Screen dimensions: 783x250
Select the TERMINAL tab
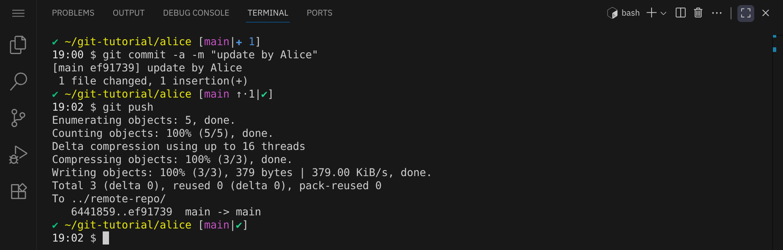pyautogui.click(x=268, y=13)
